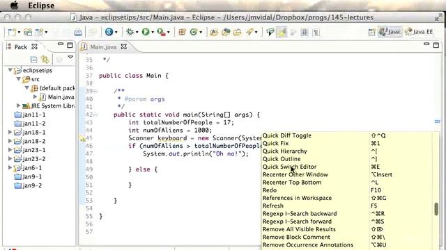The width and height of the screenshot is (446, 250).
Task: Collapse the eclipsetips project node
Action: click(x=10, y=69)
